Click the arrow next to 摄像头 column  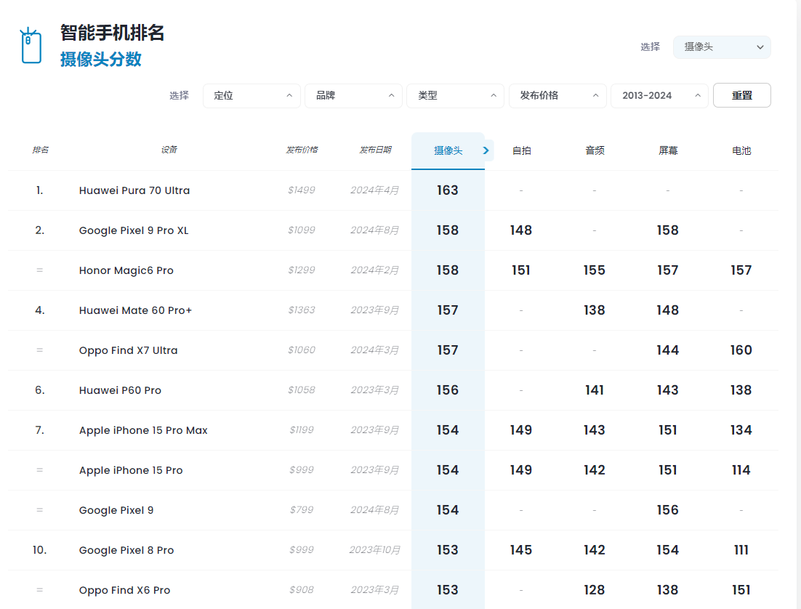pos(486,150)
